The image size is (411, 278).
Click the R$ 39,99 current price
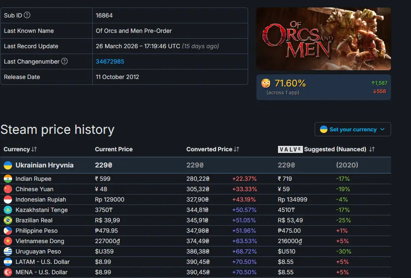click(x=108, y=220)
